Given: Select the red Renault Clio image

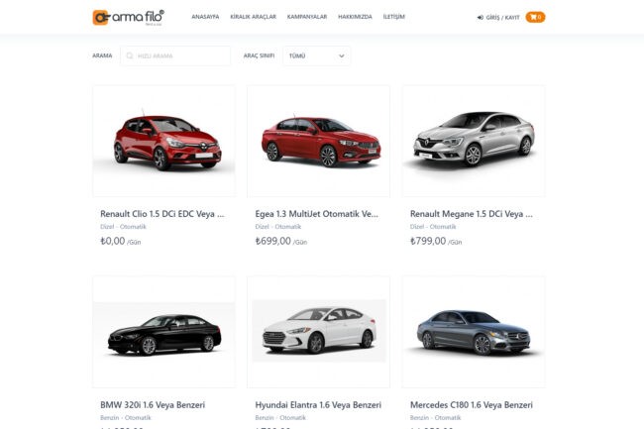Looking at the screenshot, I should click(163, 140).
